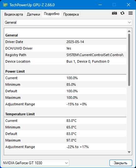Viewport: 136px width, 168px height.
Task: Click the Закрыть button
Action: pyautogui.click(x=121, y=163)
